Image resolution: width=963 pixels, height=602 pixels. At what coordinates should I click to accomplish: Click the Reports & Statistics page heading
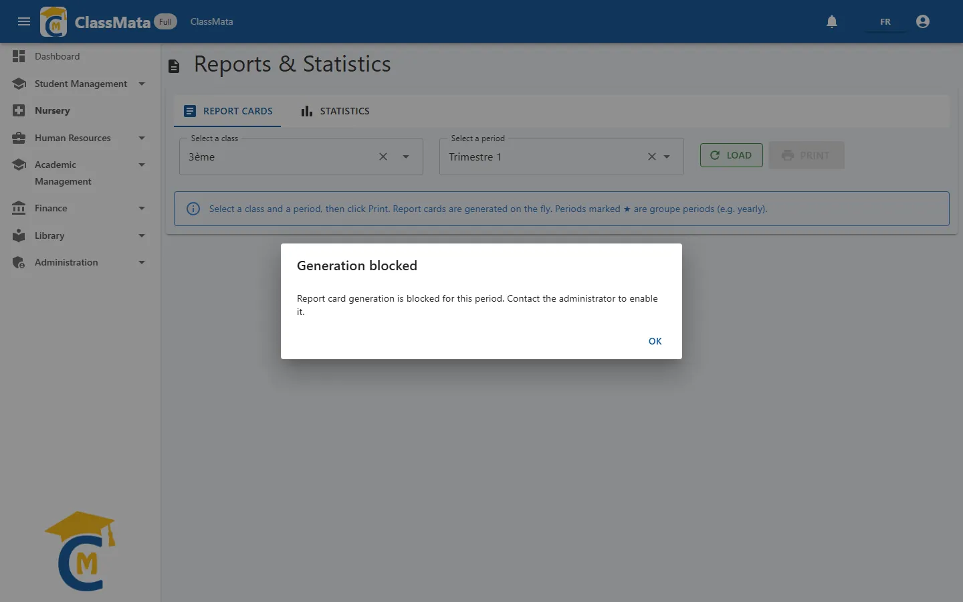(292, 64)
